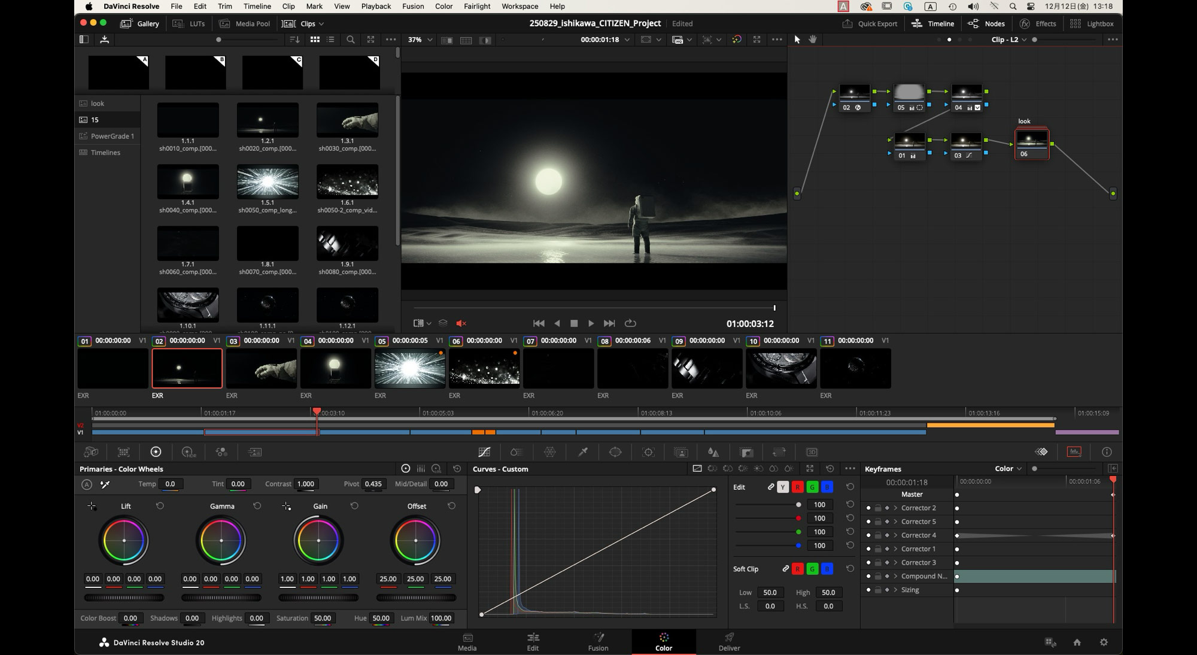
Task: Open the Blur palette icon
Action: click(x=713, y=452)
